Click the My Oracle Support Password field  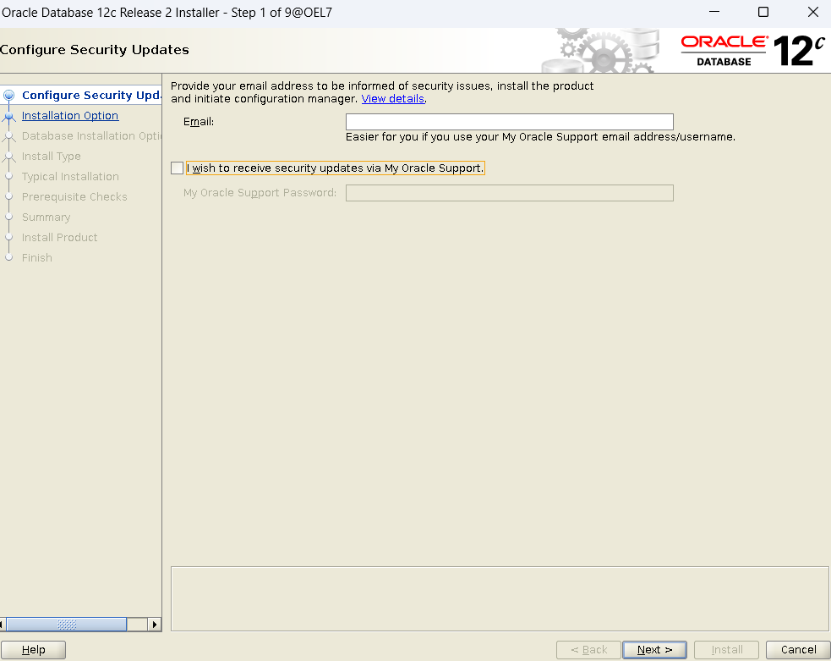click(509, 193)
